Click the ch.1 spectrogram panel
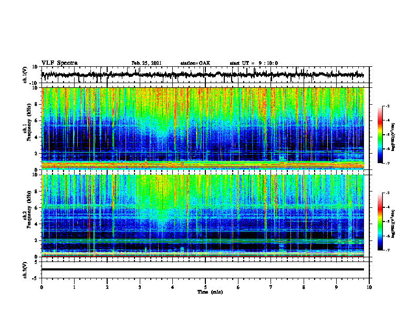 click(202, 128)
